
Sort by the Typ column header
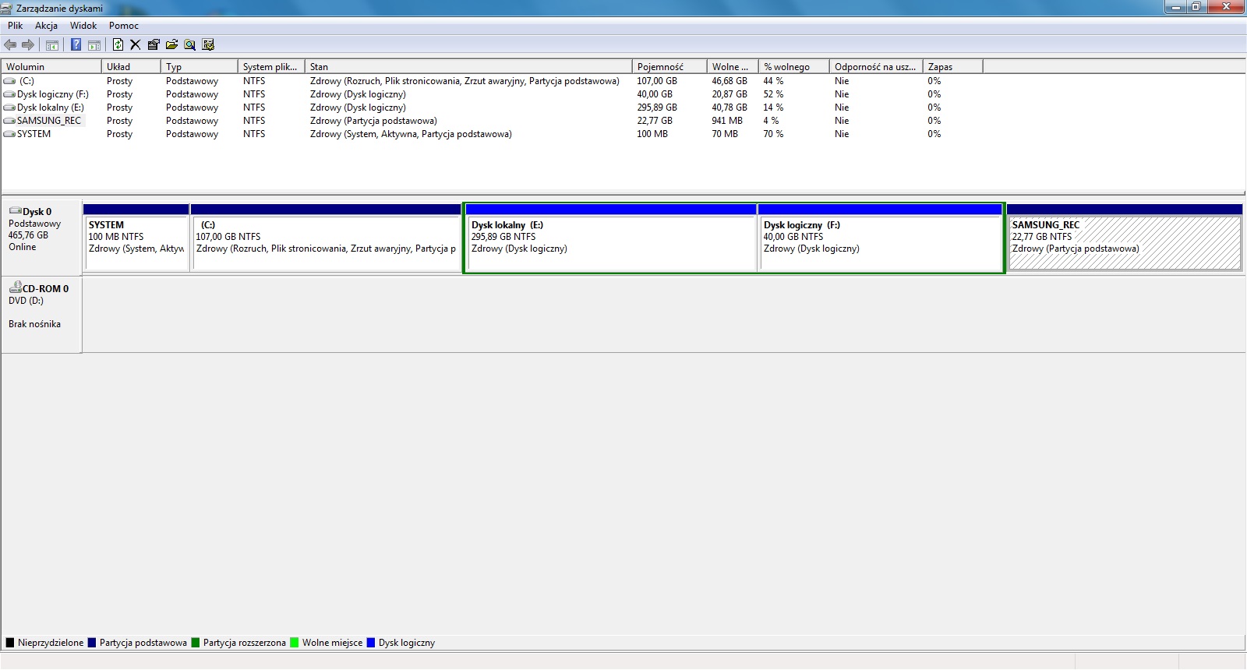tap(199, 67)
